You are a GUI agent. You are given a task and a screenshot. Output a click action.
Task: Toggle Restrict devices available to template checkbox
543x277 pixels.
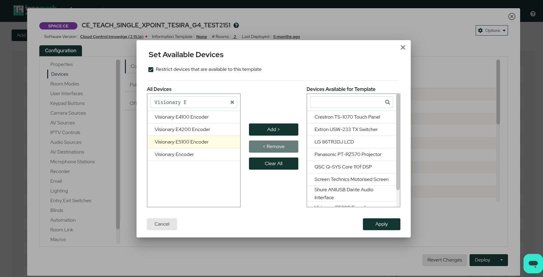[151, 70]
